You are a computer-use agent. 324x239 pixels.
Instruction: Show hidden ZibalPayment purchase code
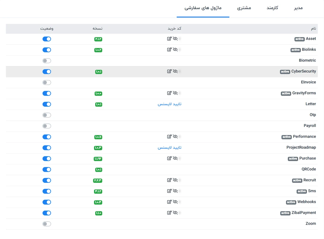(175, 213)
